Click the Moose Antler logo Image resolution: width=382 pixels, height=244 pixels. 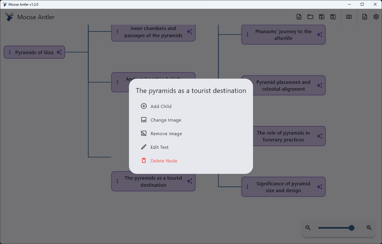point(9,16)
